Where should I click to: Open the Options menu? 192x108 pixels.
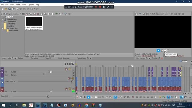pyautogui.click(x=31, y=5)
